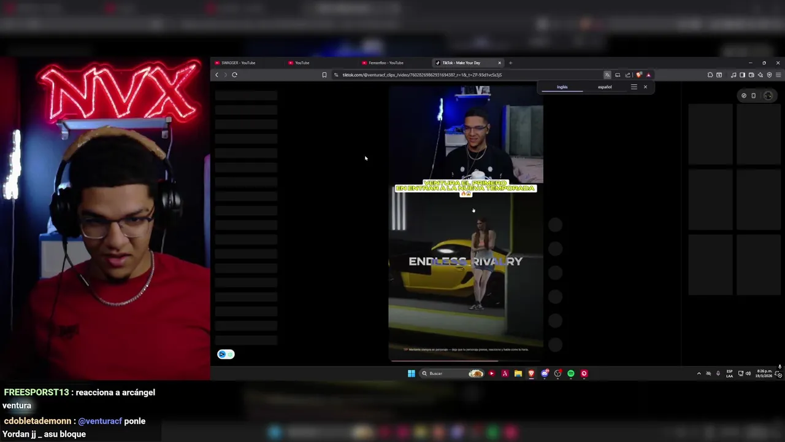Open Leo AI sparkle icon
Image resolution: width=785 pixels, height=442 pixels.
pyautogui.click(x=760, y=75)
